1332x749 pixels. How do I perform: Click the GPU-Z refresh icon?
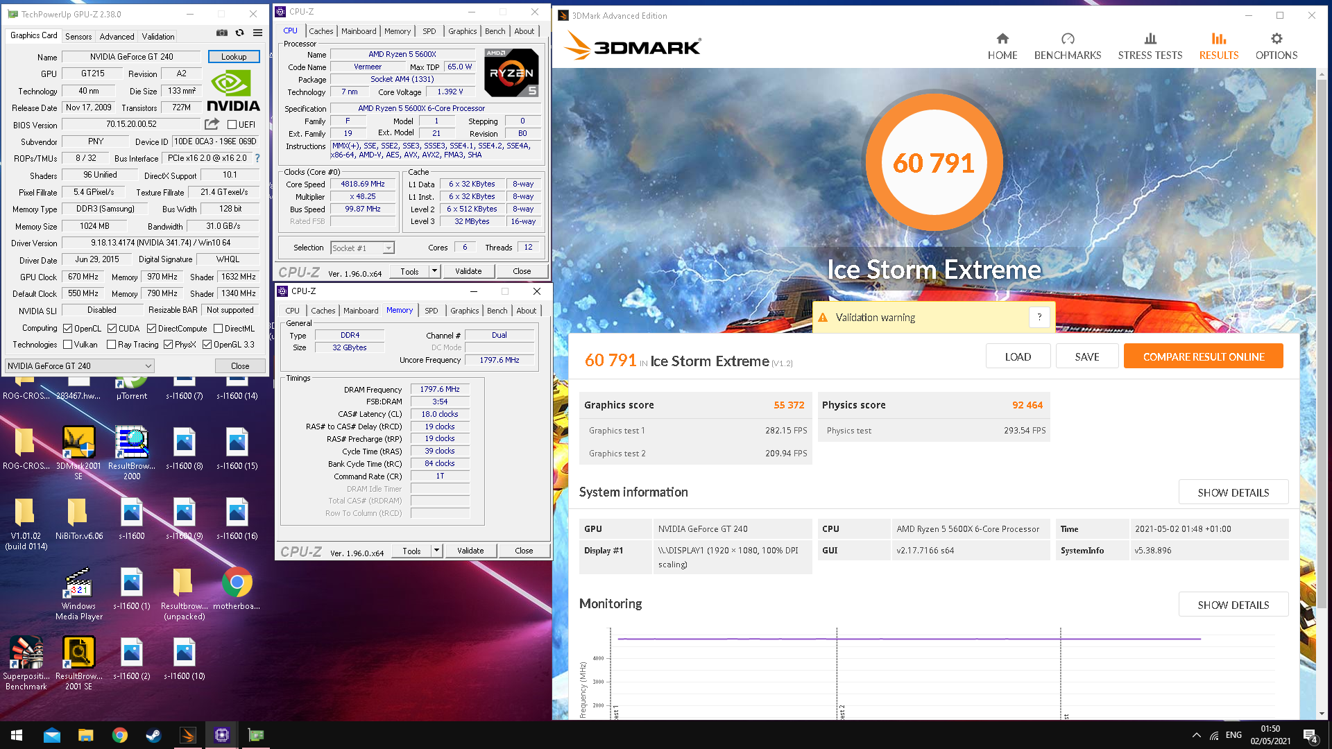(x=240, y=33)
